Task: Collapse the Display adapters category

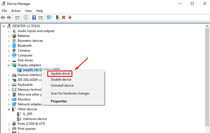Action: 9,65
